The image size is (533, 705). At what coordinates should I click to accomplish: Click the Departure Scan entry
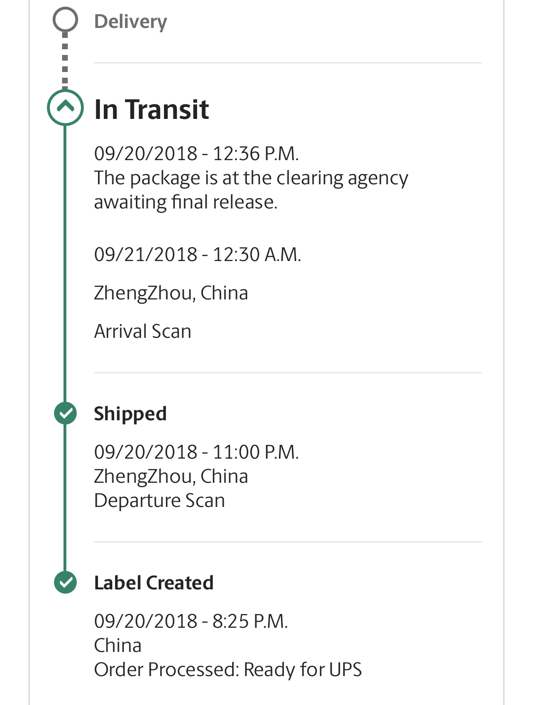pos(159,500)
